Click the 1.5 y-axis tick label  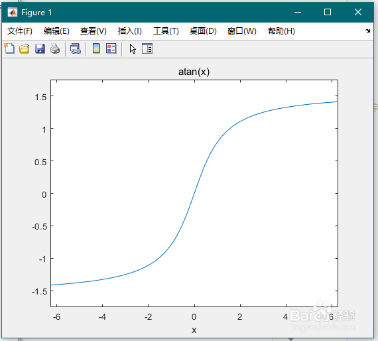coord(40,97)
